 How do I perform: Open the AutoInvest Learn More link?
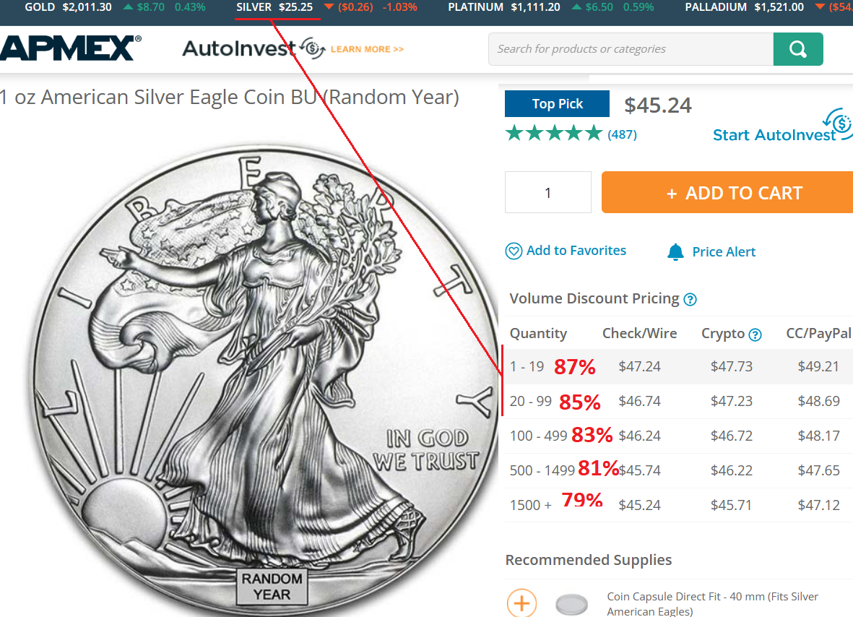coord(367,49)
